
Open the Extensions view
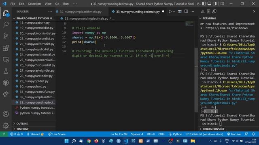coord(6,48)
